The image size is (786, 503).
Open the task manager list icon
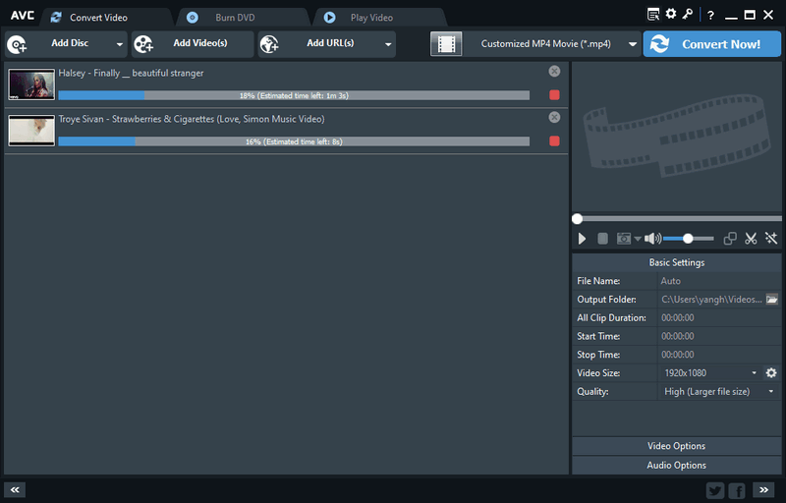click(x=653, y=15)
